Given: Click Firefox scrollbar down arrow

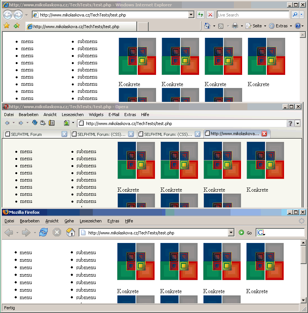Looking at the screenshot, I should pyautogui.click(x=303, y=300).
